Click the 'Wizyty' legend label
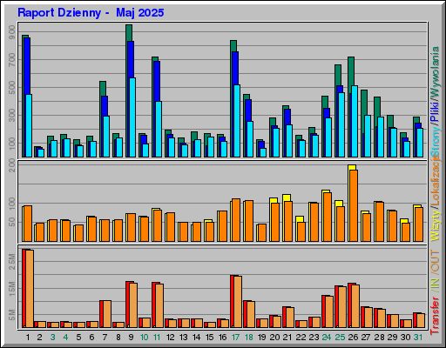This screenshot has height=348, width=446. [x=435, y=225]
